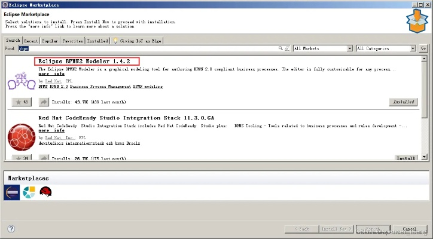Switch to the Recent tab
This screenshot has height=239, width=433.
(32, 41)
